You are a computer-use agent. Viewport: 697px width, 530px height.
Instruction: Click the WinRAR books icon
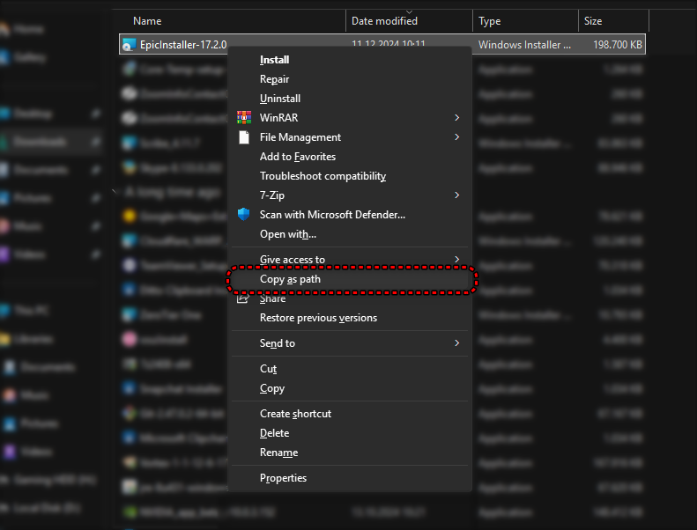point(244,117)
